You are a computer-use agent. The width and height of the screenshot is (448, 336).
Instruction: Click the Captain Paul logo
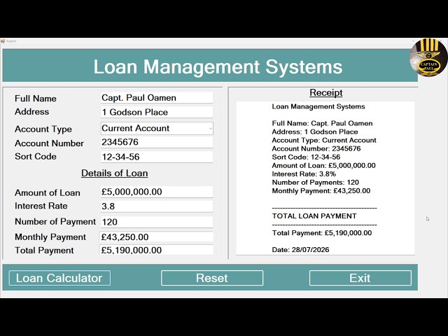[x=428, y=57]
